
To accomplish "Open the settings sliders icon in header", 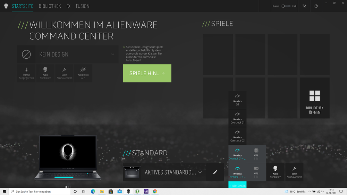I will click(304, 6).
